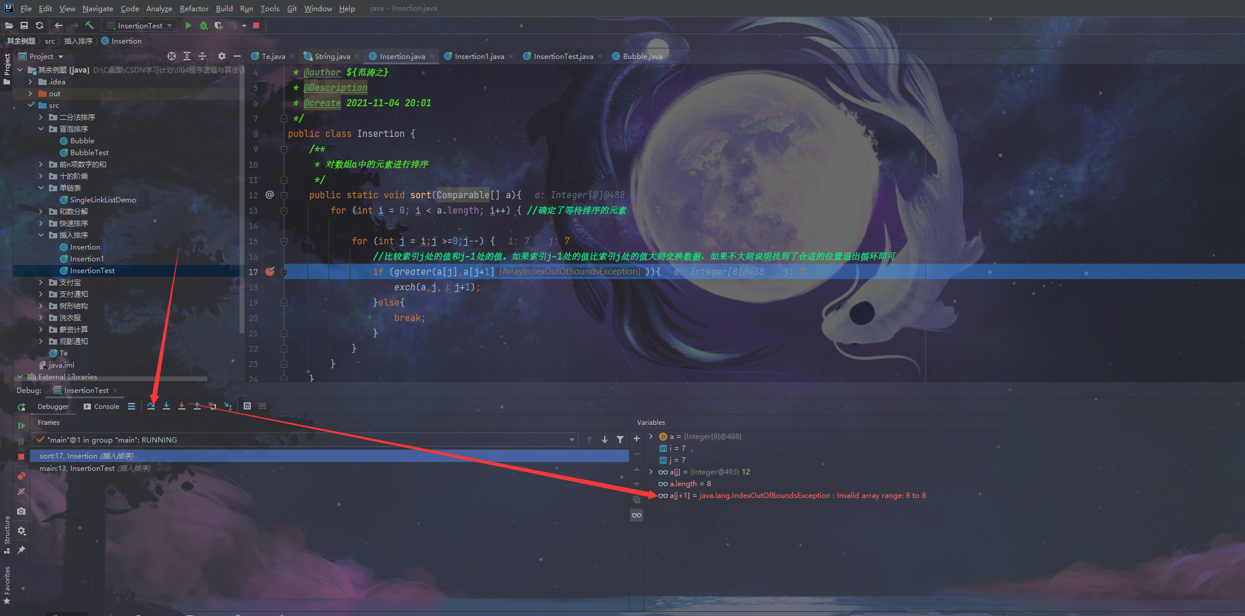Open the Favorites tool window button
This screenshot has width=1245, height=616.
pyautogui.click(x=7, y=585)
